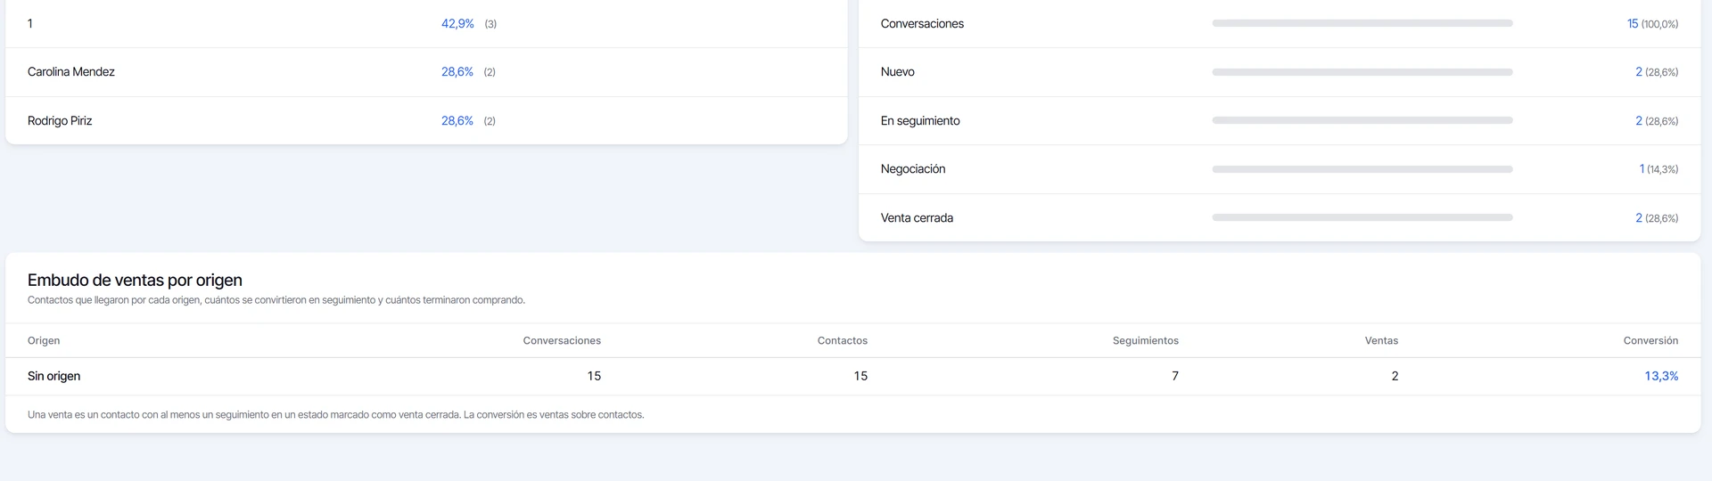Click the Ventas column header
1712x481 pixels.
pyautogui.click(x=1381, y=341)
